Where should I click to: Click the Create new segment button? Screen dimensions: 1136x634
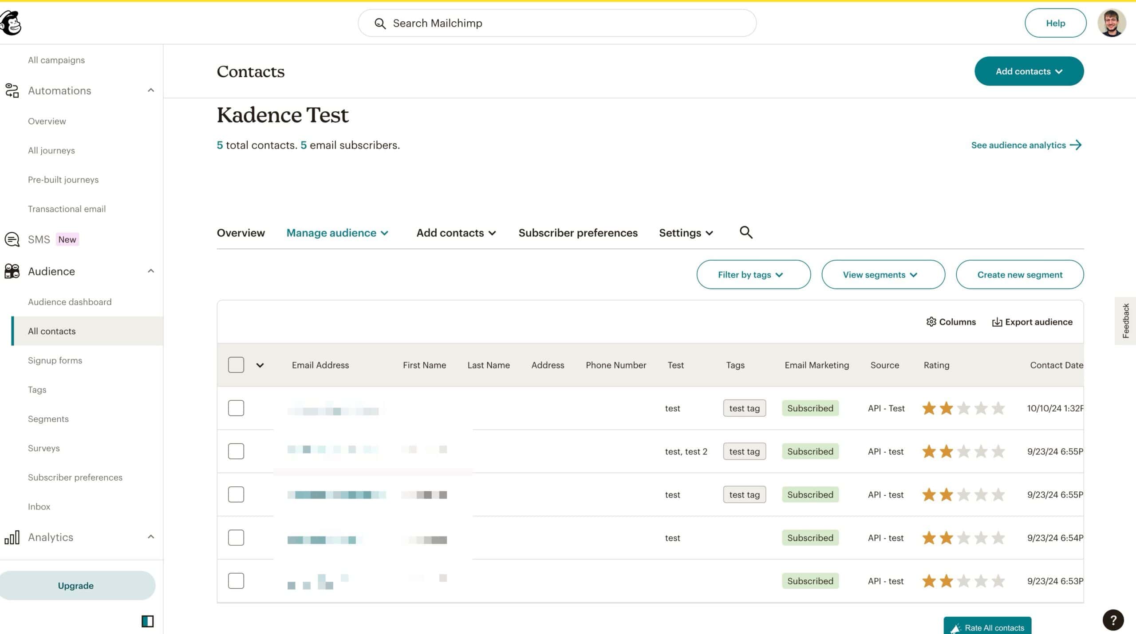coord(1019,274)
